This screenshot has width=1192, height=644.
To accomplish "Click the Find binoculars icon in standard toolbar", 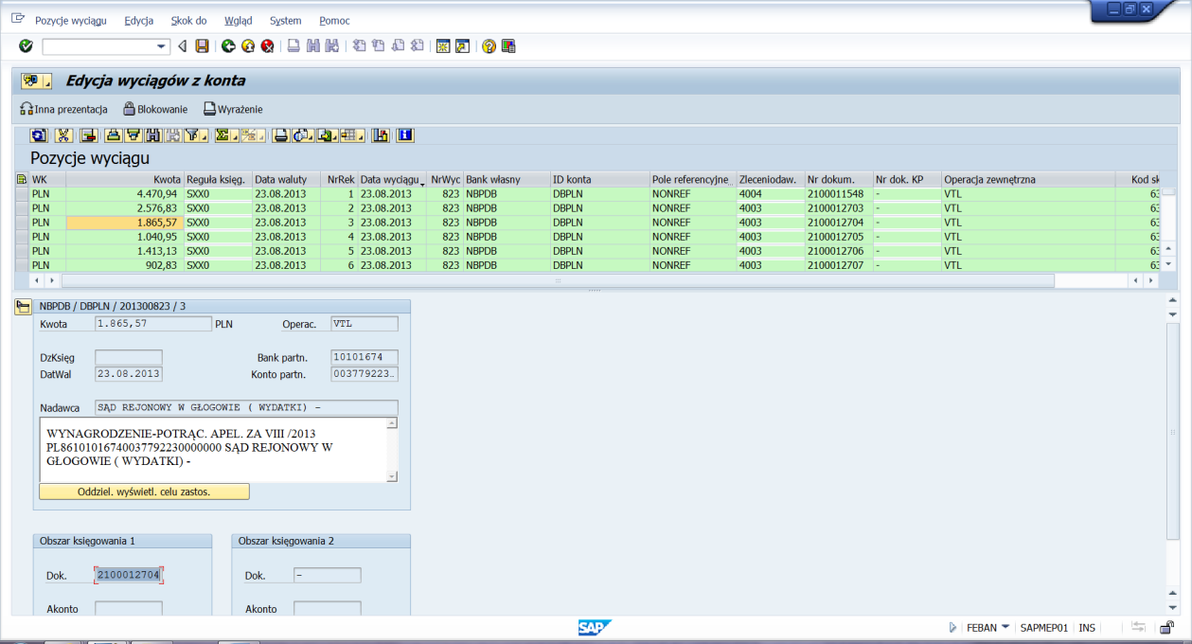I will [x=312, y=45].
